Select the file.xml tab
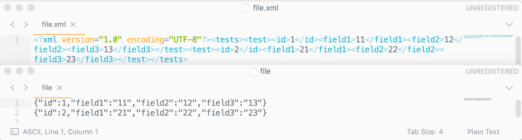 54,24
